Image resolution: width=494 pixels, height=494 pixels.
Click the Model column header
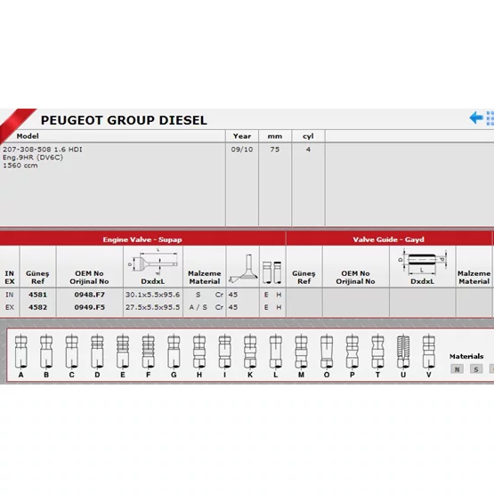click(28, 136)
